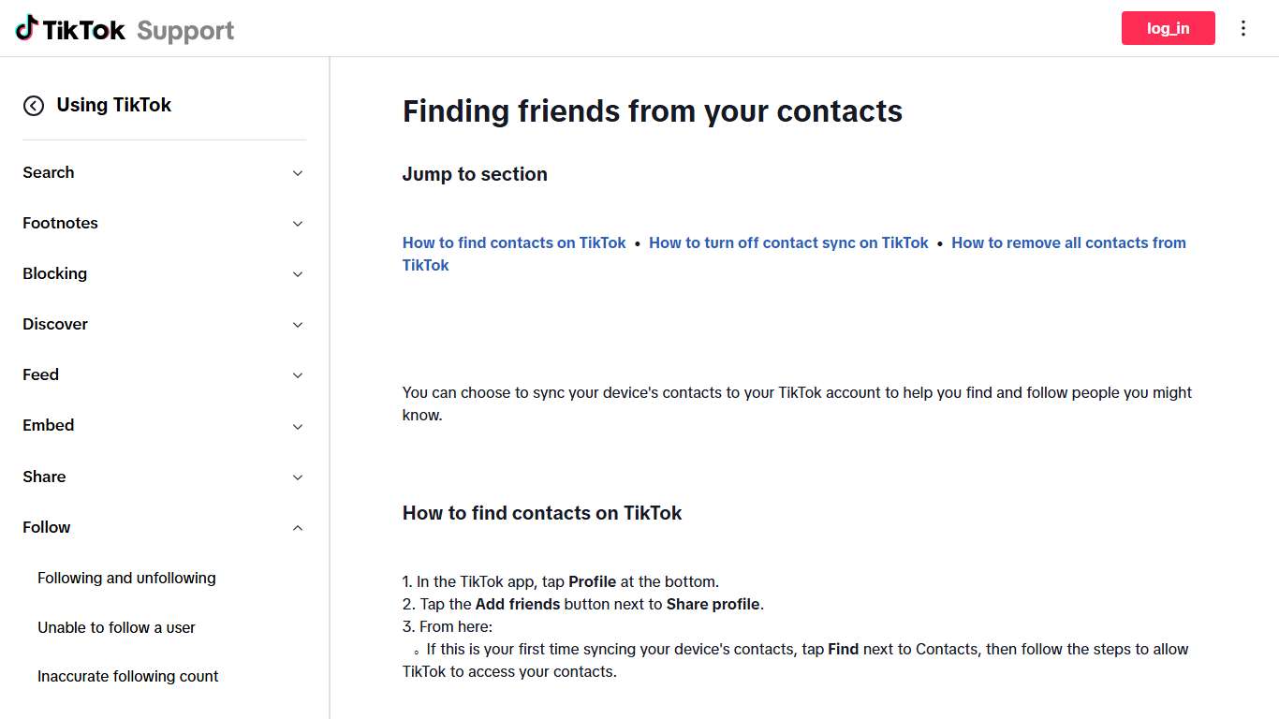1279x719 pixels.
Task: Click the Using TikTok sidebar heading
Action: 113,105
